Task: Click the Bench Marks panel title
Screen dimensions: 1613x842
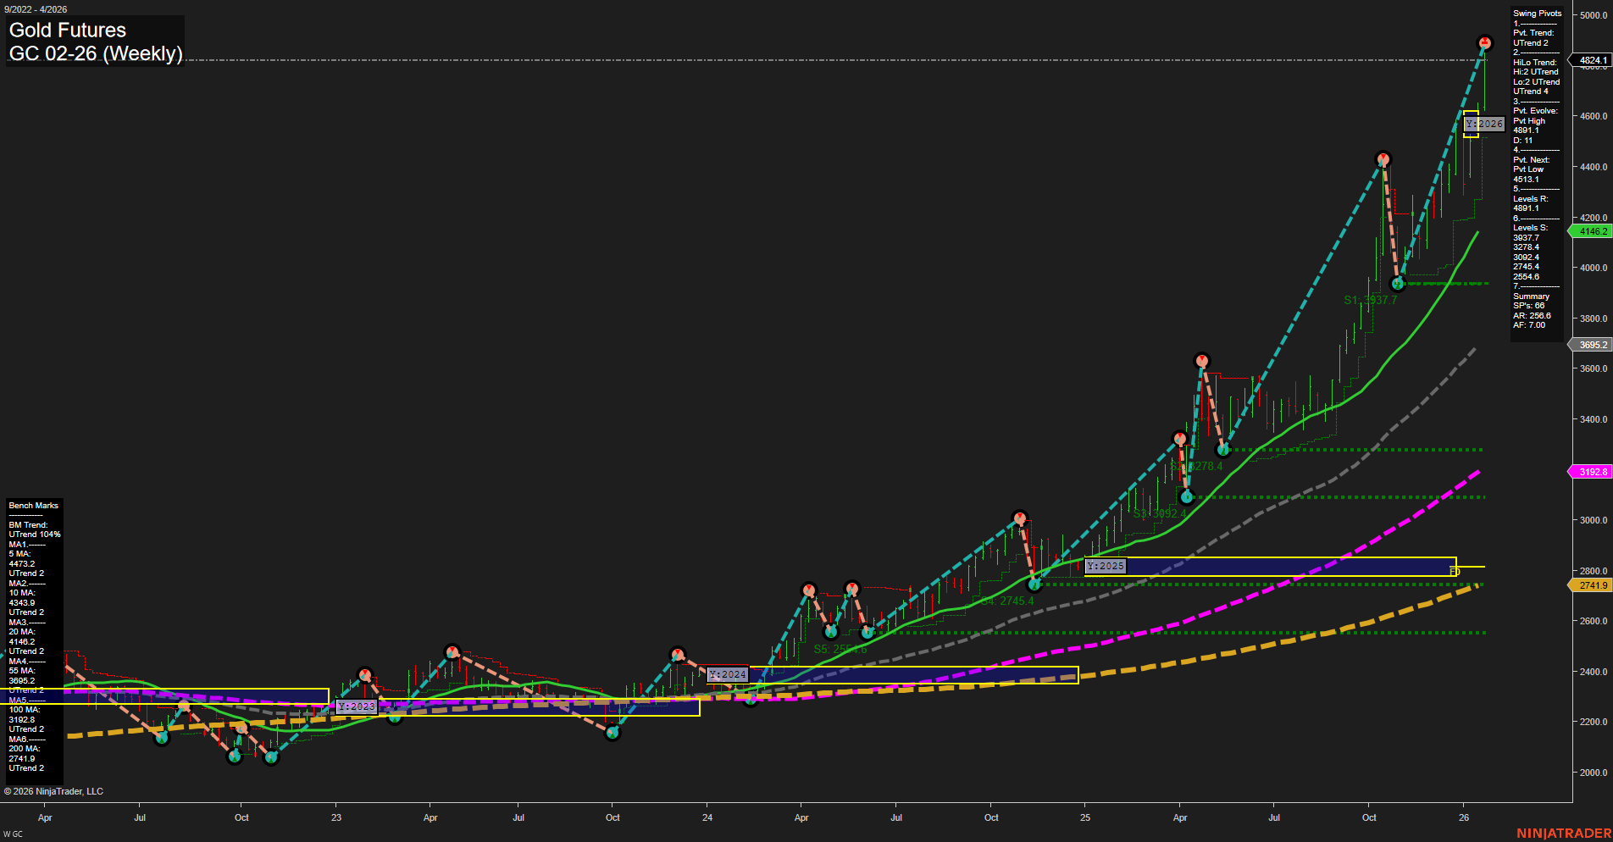Action: [x=32, y=505]
